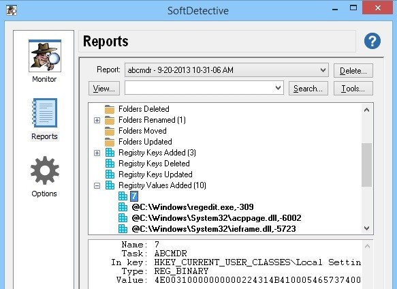Screen dimensions: 397x289
Task: Click the Registry Keys Updated grid icon
Action: coord(110,174)
